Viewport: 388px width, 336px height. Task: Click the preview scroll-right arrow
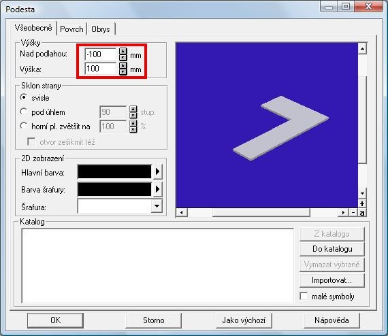tap(343, 212)
